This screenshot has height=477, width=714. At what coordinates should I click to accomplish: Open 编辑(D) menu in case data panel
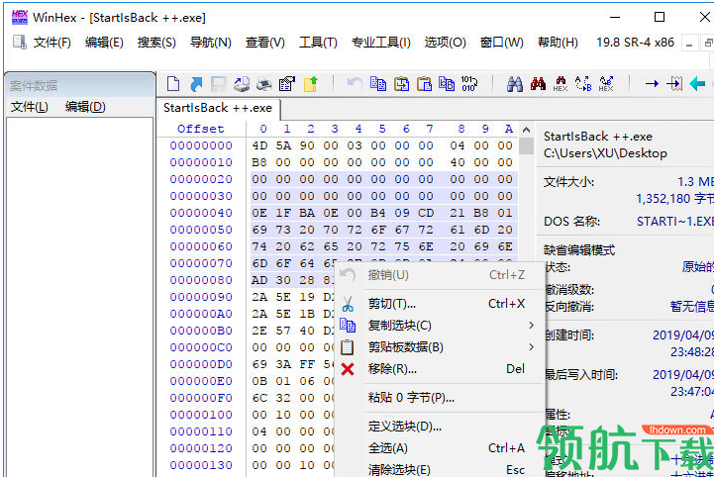[x=85, y=107]
